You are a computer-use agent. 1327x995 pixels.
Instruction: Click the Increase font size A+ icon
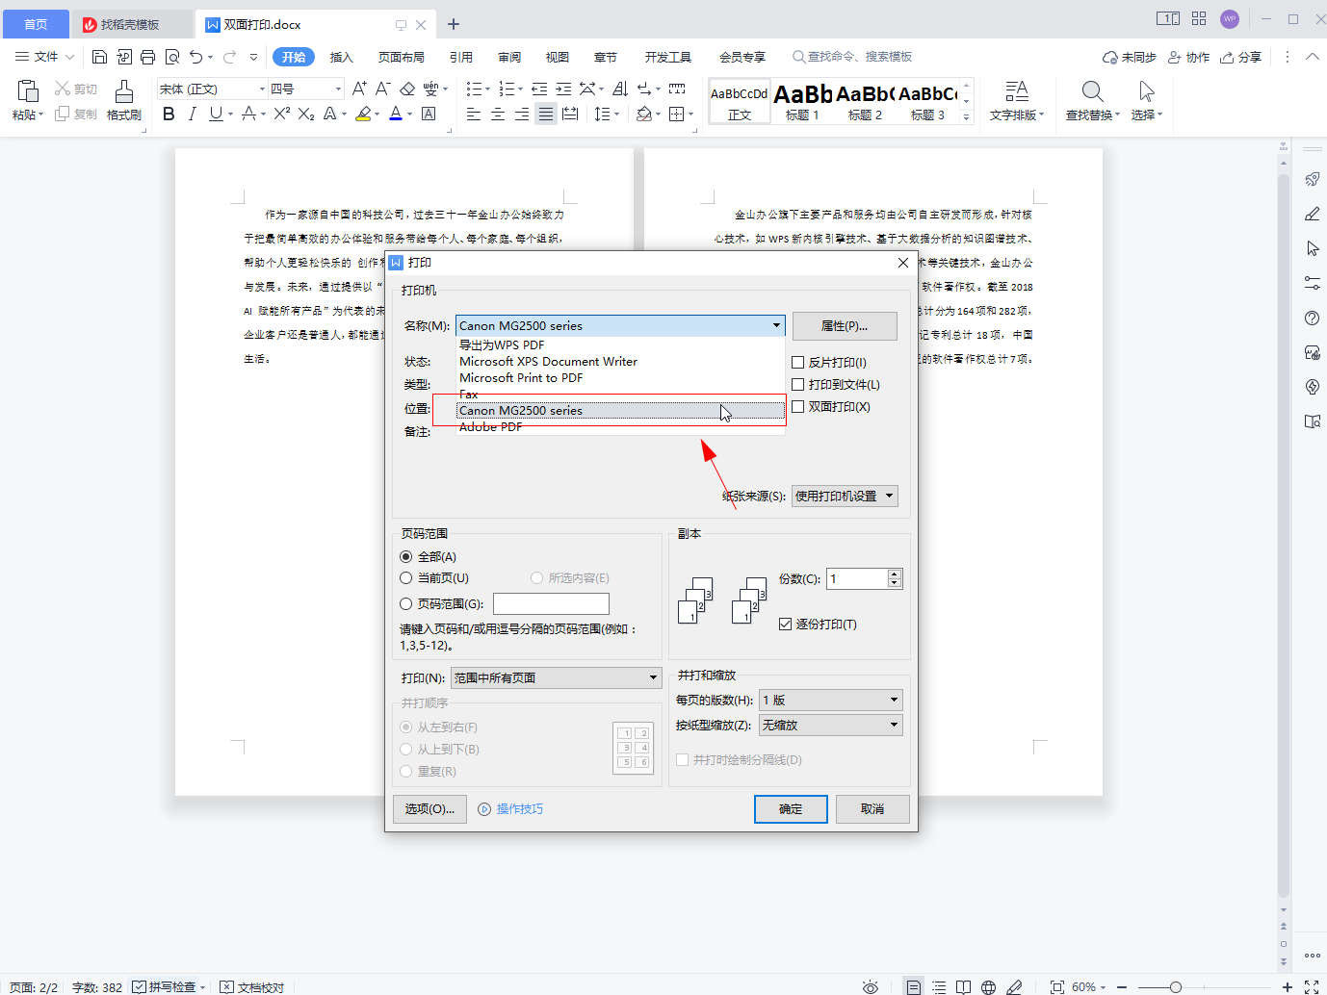point(359,89)
